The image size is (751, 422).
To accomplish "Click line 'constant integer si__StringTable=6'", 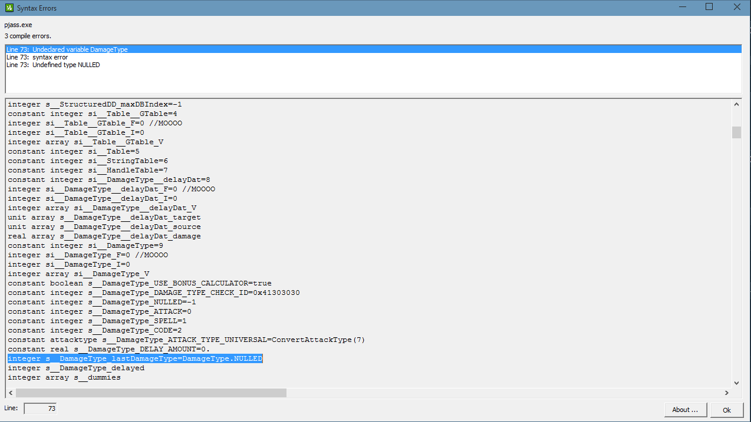I will [88, 161].
